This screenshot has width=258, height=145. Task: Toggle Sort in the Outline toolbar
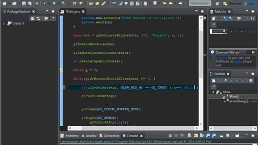pos(219,81)
